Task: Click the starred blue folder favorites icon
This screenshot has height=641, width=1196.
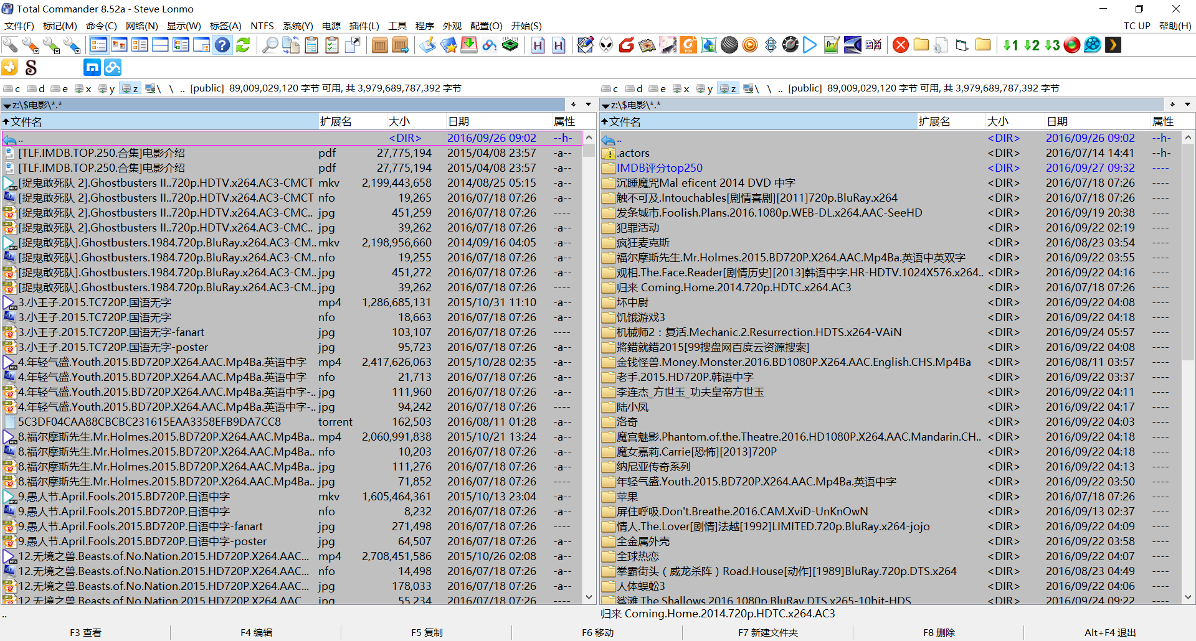Action: [448, 45]
